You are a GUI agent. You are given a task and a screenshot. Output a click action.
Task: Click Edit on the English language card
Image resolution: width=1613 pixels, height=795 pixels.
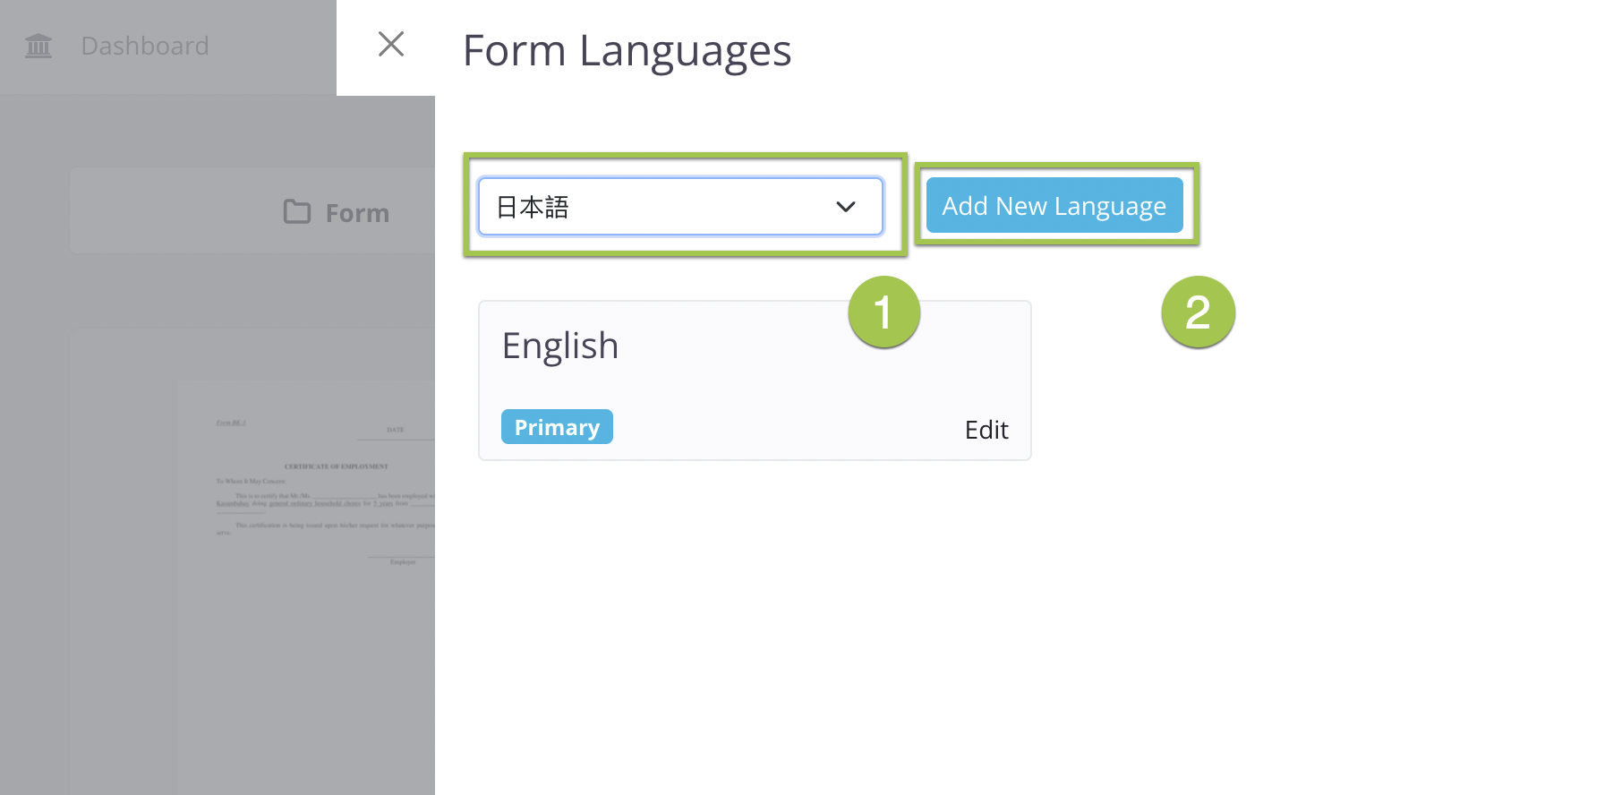tap(986, 430)
